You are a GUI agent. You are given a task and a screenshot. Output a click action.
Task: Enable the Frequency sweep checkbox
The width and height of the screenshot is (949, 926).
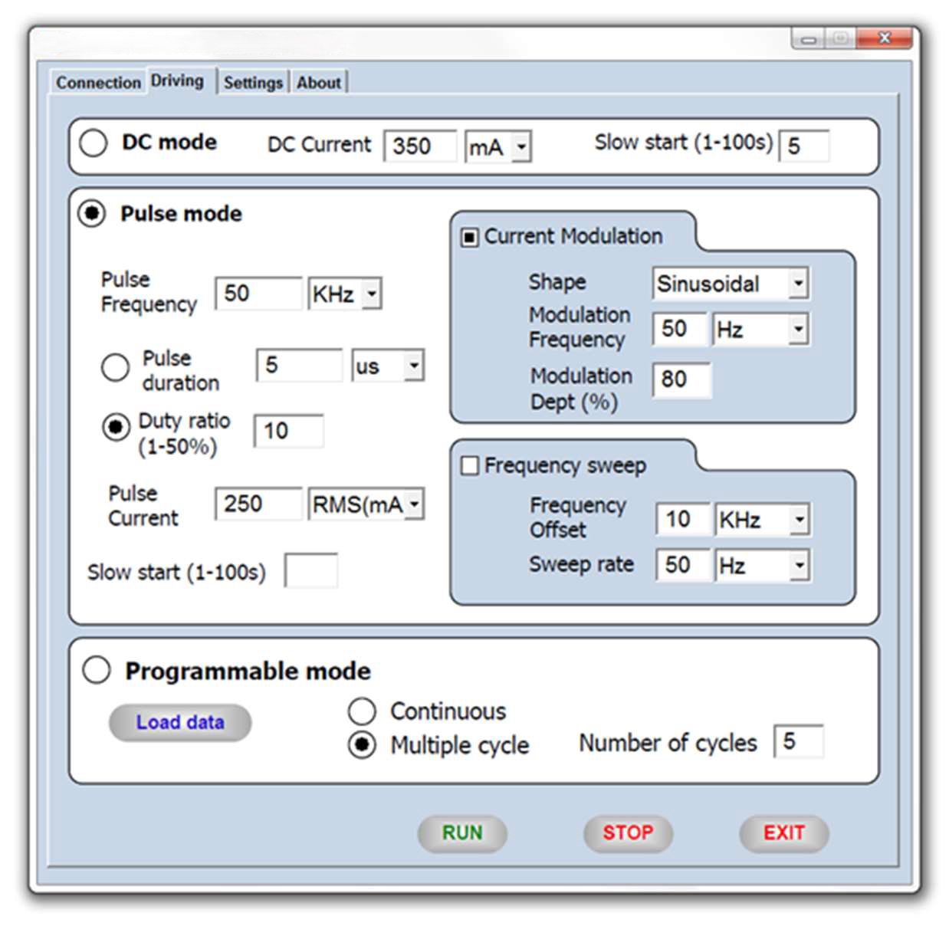(x=469, y=465)
